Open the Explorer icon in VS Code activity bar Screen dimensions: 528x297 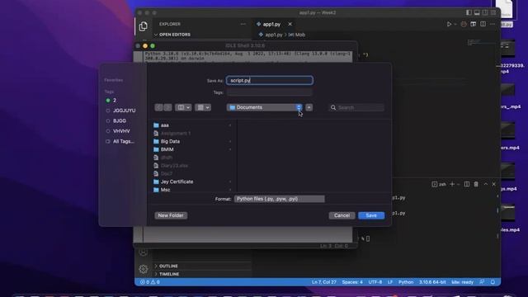pyautogui.click(x=143, y=26)
